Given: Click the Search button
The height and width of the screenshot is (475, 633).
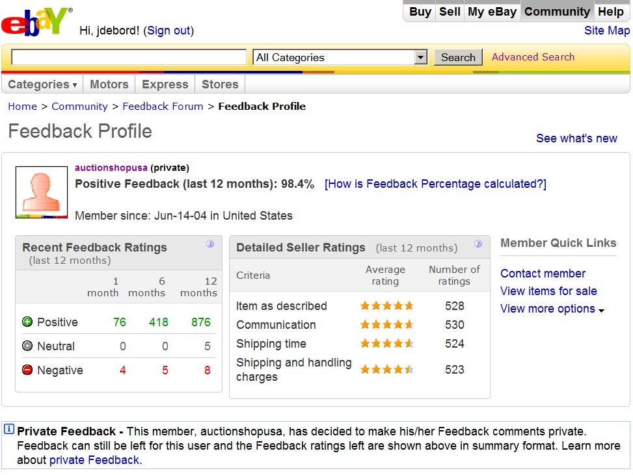Looking at the screenshot, I should point(458,57).
